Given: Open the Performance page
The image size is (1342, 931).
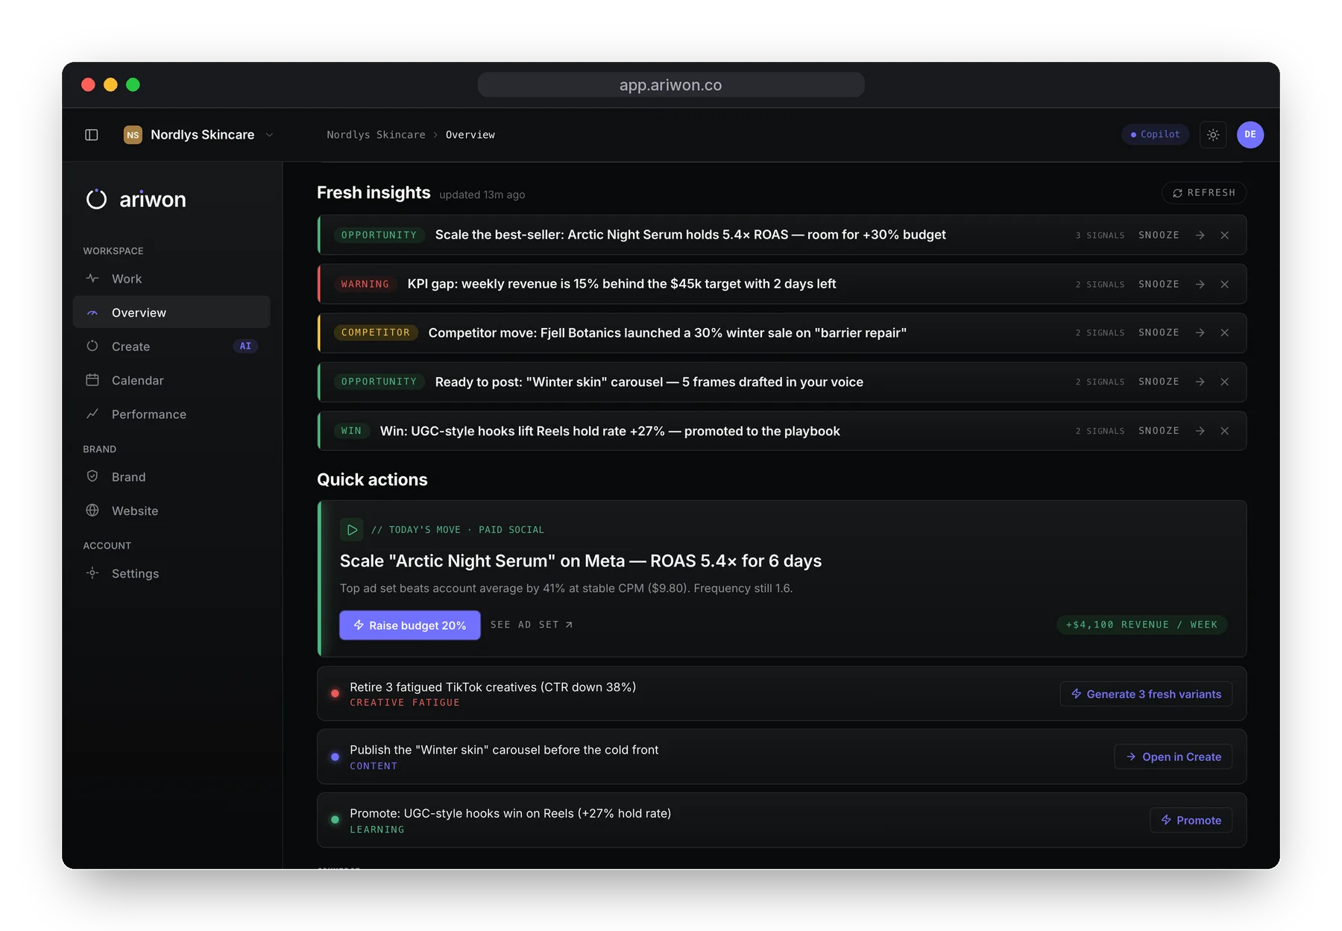Looking at the screenshot, I should coord(171,414).
